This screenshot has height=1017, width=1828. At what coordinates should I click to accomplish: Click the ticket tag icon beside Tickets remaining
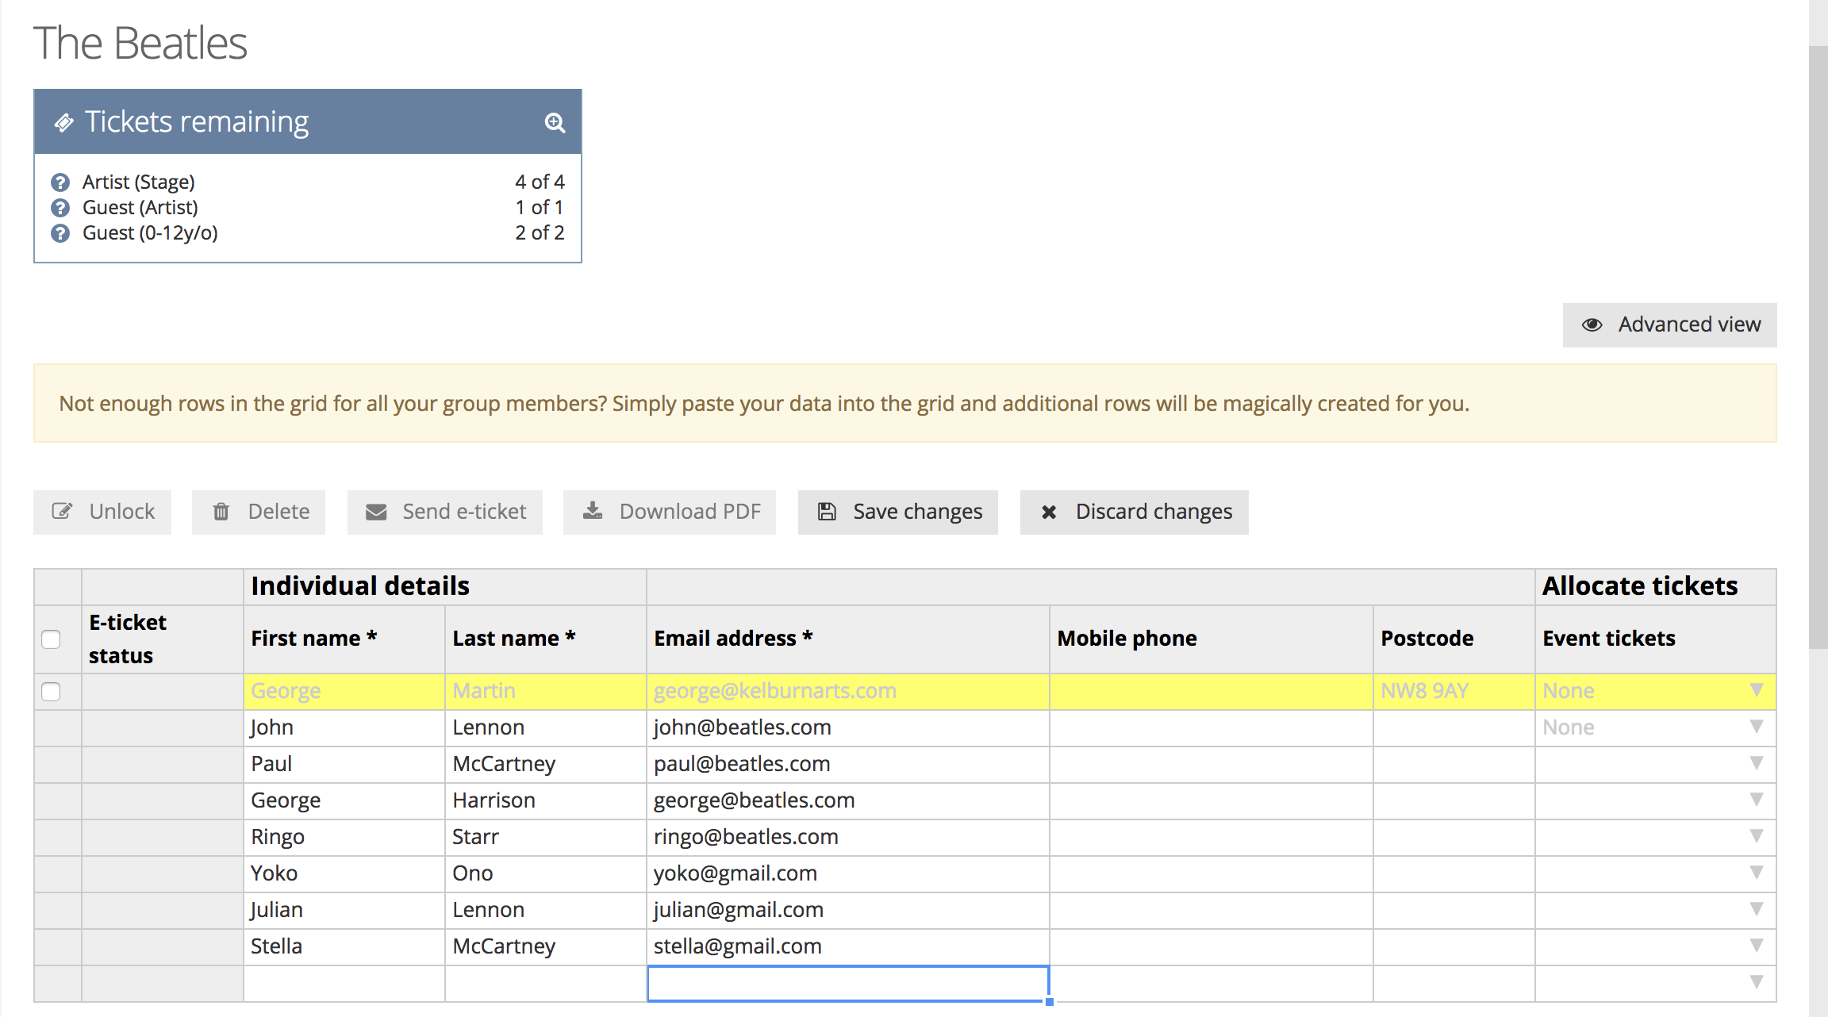[63, 122]
